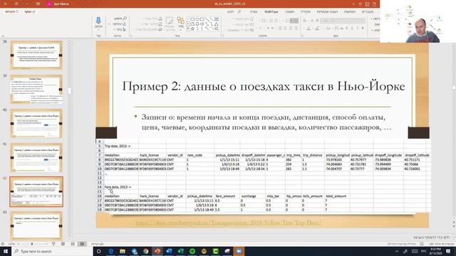456x256 pixels.
Task: Open the View (תצוגה) ribbon tab
Action: pyautogui.click(x=290, y=11)
